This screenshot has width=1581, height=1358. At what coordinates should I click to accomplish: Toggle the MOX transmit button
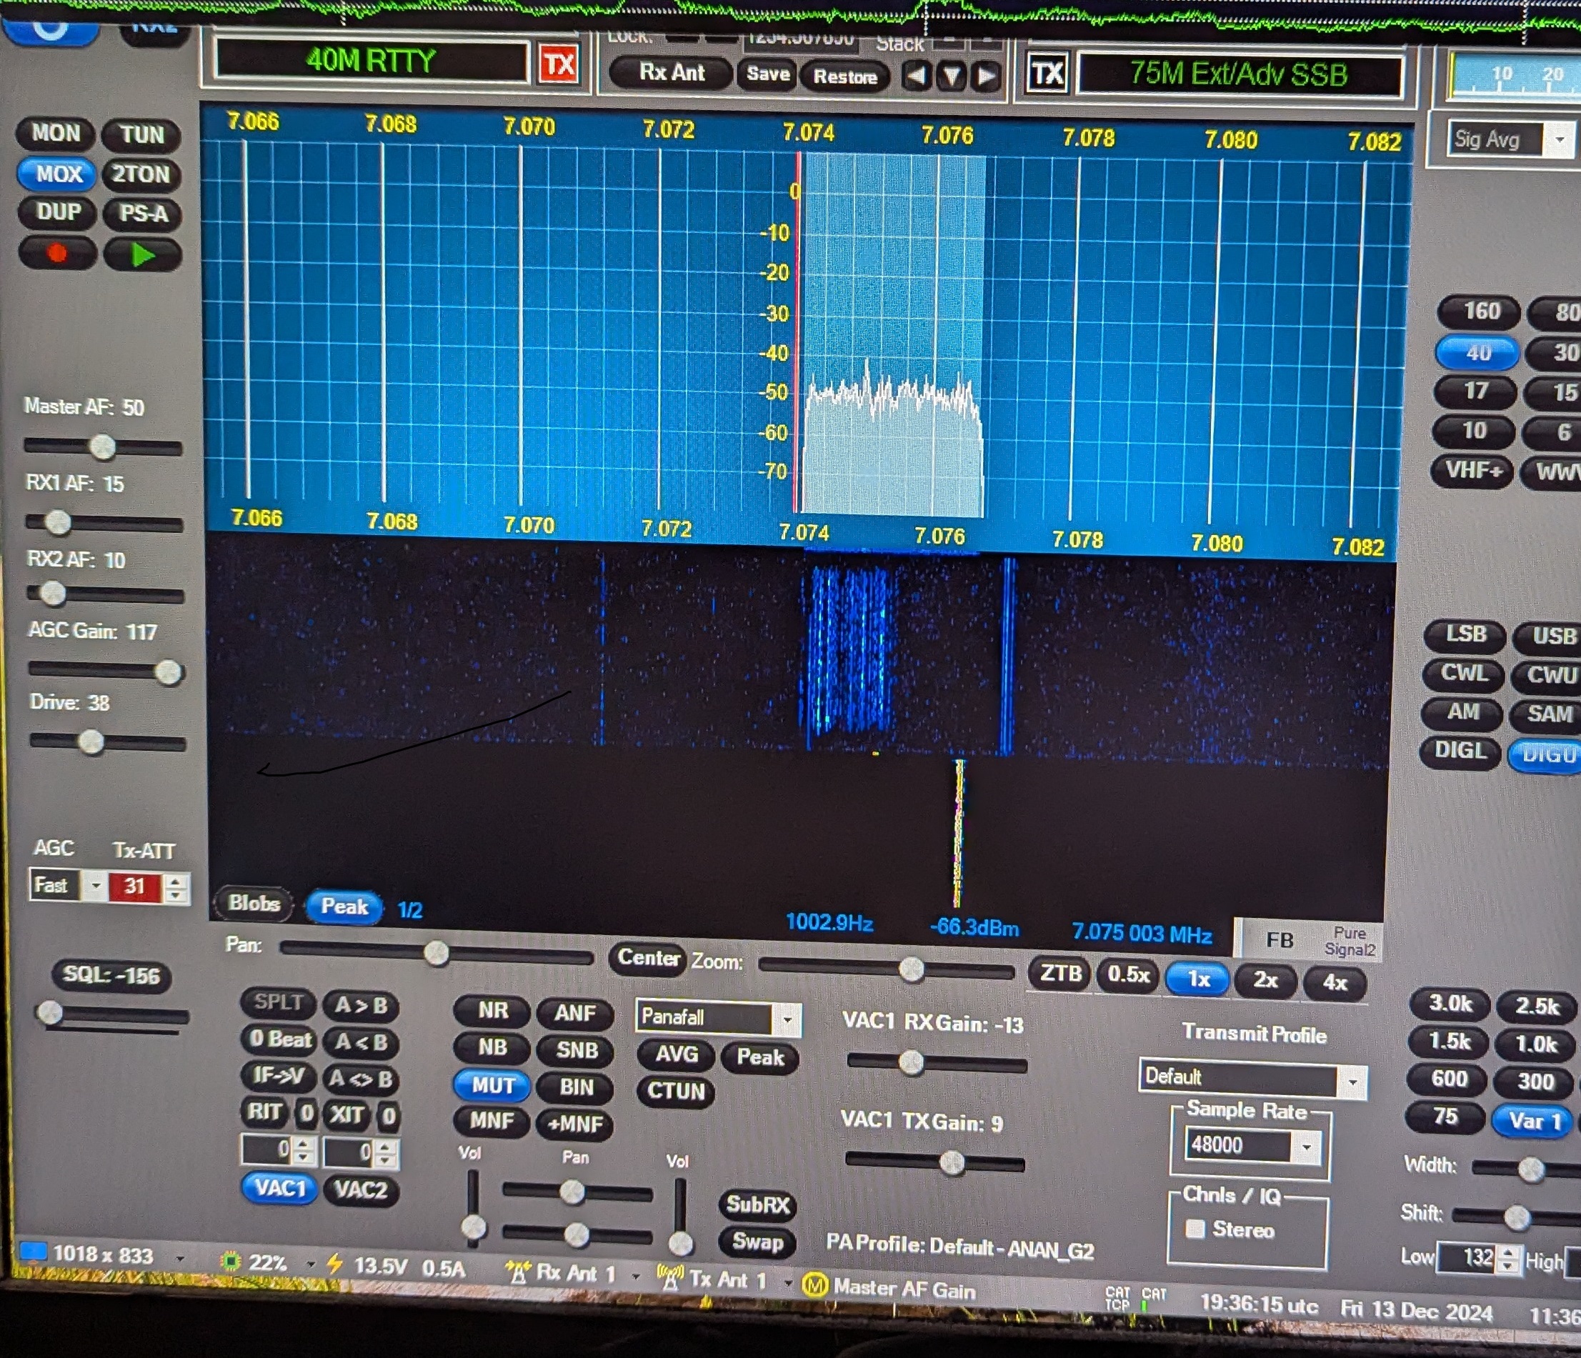(56, 174)
